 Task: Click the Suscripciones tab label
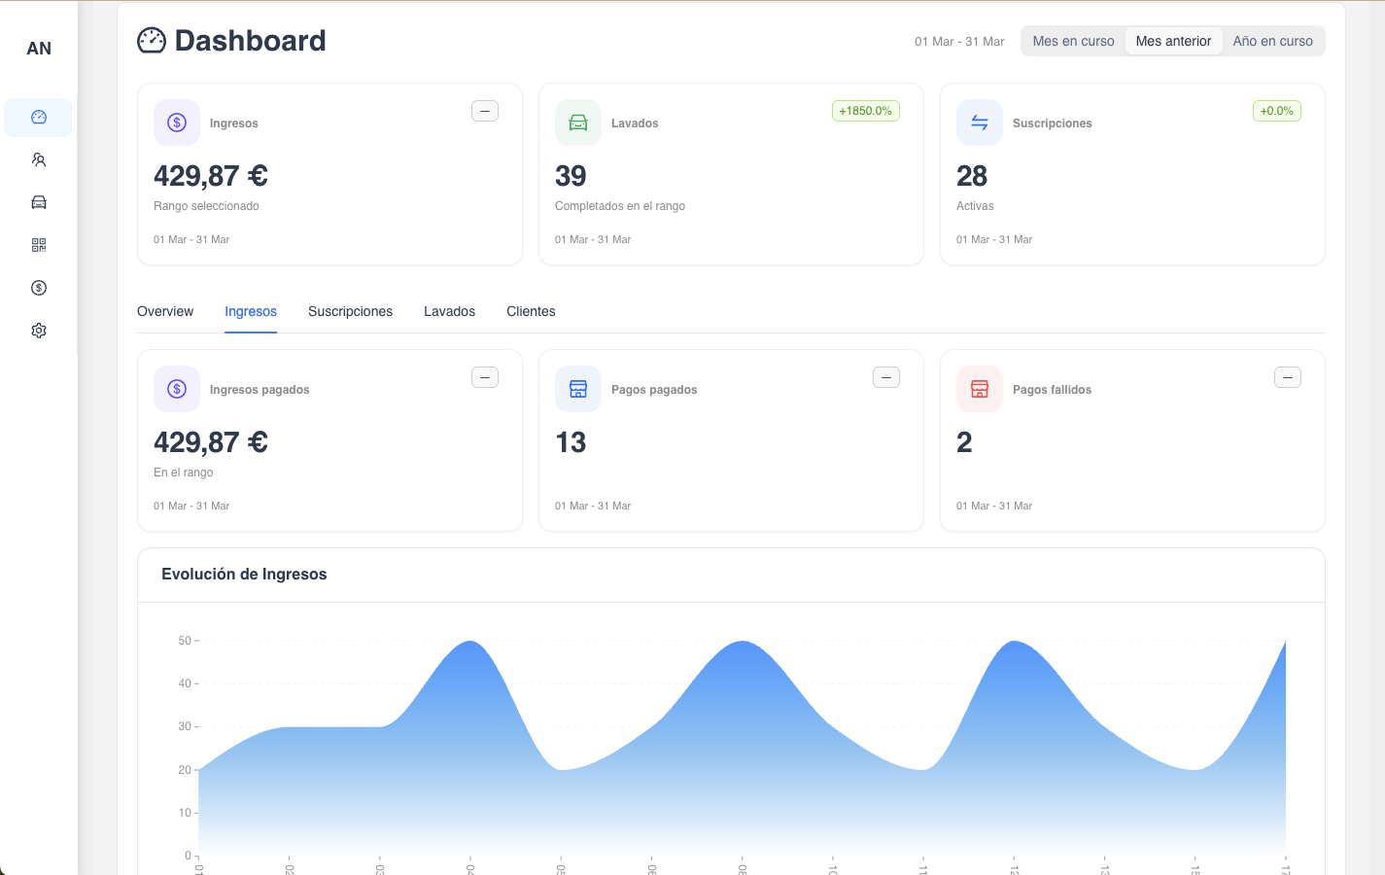pos(350,311)
